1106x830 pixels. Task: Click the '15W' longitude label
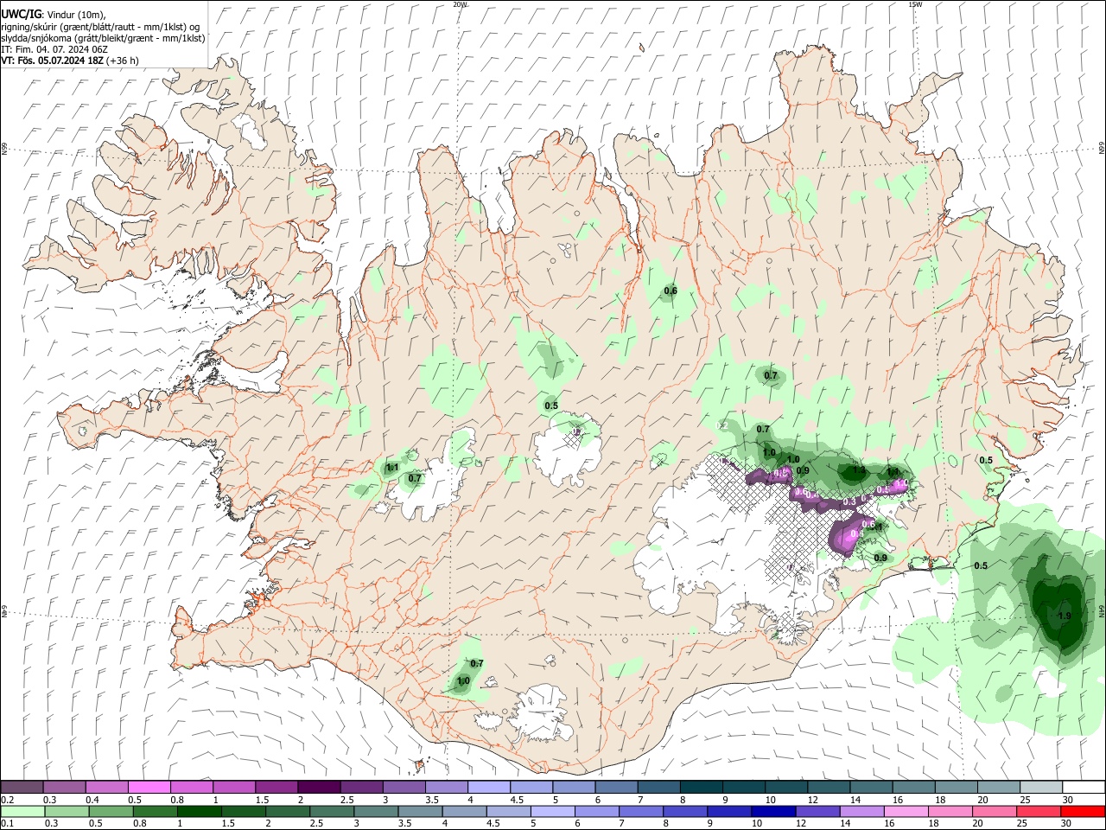click(x=914, y=4)
